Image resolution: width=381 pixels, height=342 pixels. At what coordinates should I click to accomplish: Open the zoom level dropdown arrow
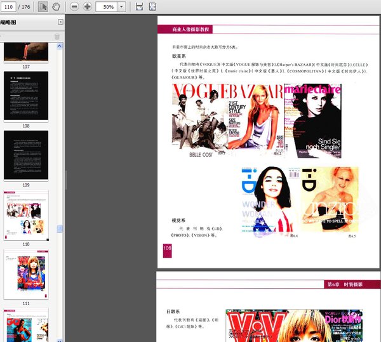click(x=121, y=7)
